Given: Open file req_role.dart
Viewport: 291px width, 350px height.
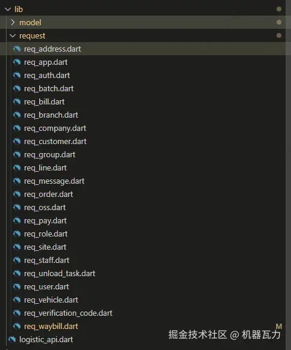Looking at the screenshot, I should (x=46, y=234).
